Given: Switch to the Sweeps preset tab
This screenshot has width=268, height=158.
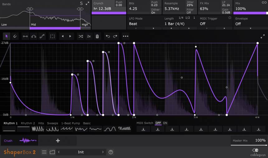Looking at the screenshot, I should point(52,123).
